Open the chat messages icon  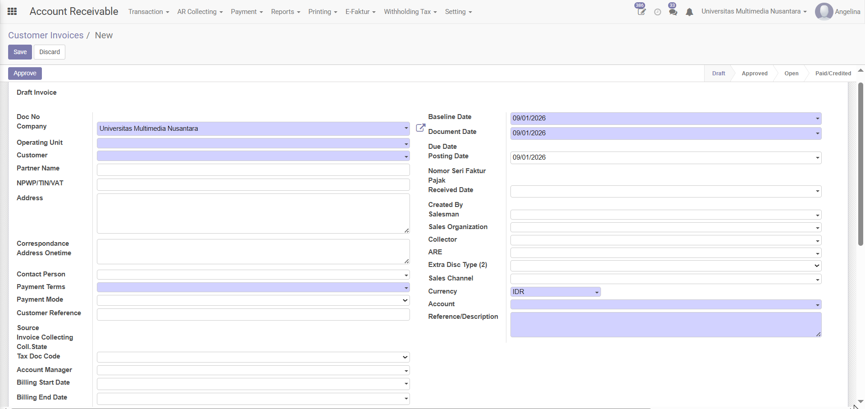pyautogui.click(x=673, y=12)
